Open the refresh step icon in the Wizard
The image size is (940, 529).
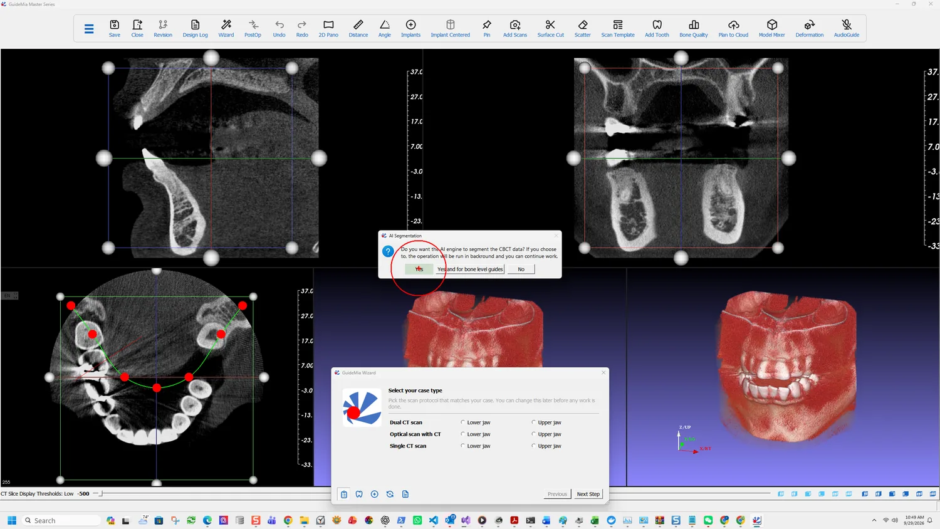(x=390, y=495)
